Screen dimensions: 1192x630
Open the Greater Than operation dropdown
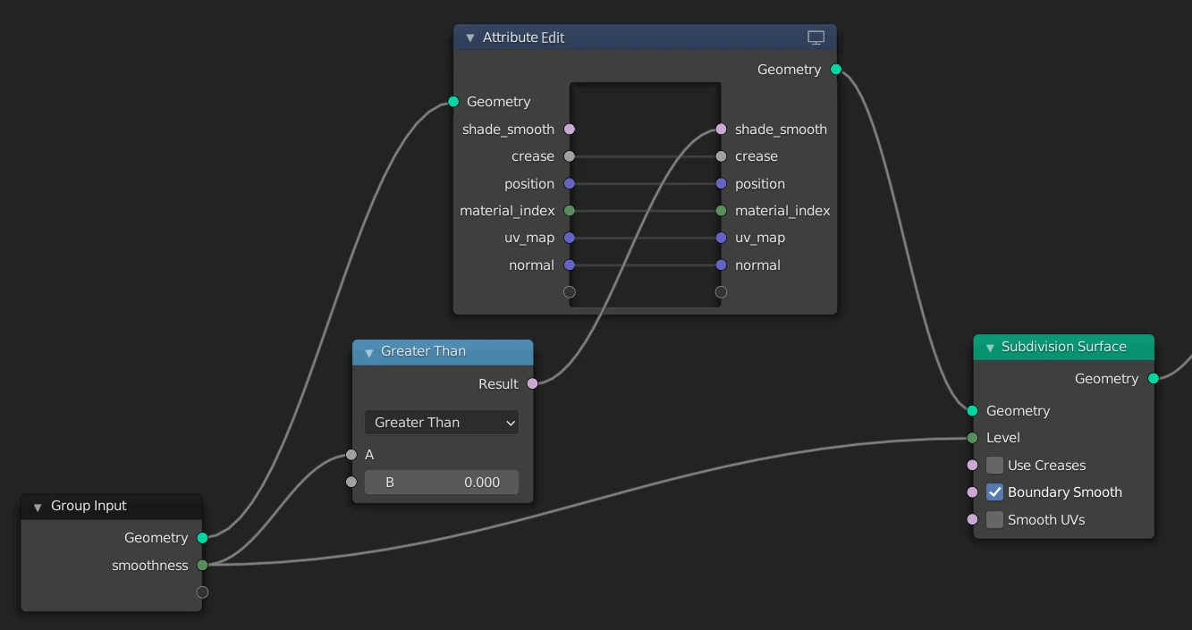pos(442,423)
